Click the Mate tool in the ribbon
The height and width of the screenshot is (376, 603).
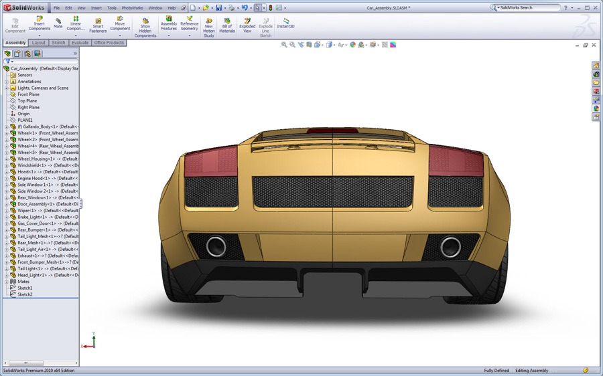tap(58, 23)
